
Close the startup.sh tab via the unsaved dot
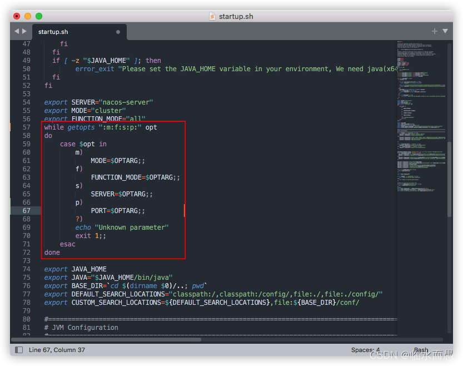click(118, 32)
